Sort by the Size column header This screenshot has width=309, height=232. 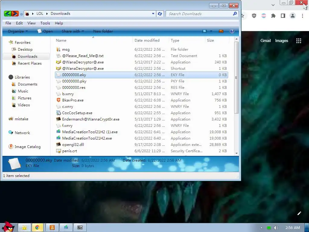point(217,40)
